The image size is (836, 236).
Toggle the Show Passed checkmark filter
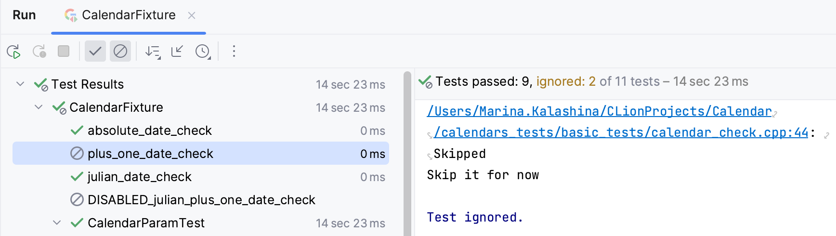pyautogui.click(x=95, y=51)
